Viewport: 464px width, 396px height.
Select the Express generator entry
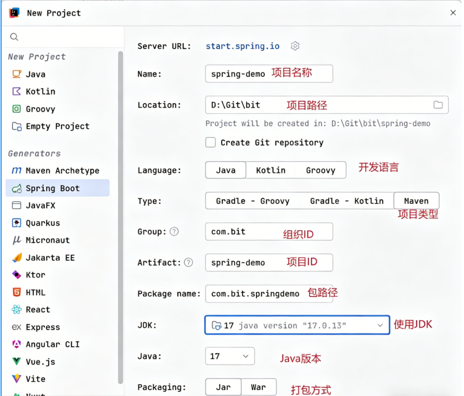(x=58, y=327)
